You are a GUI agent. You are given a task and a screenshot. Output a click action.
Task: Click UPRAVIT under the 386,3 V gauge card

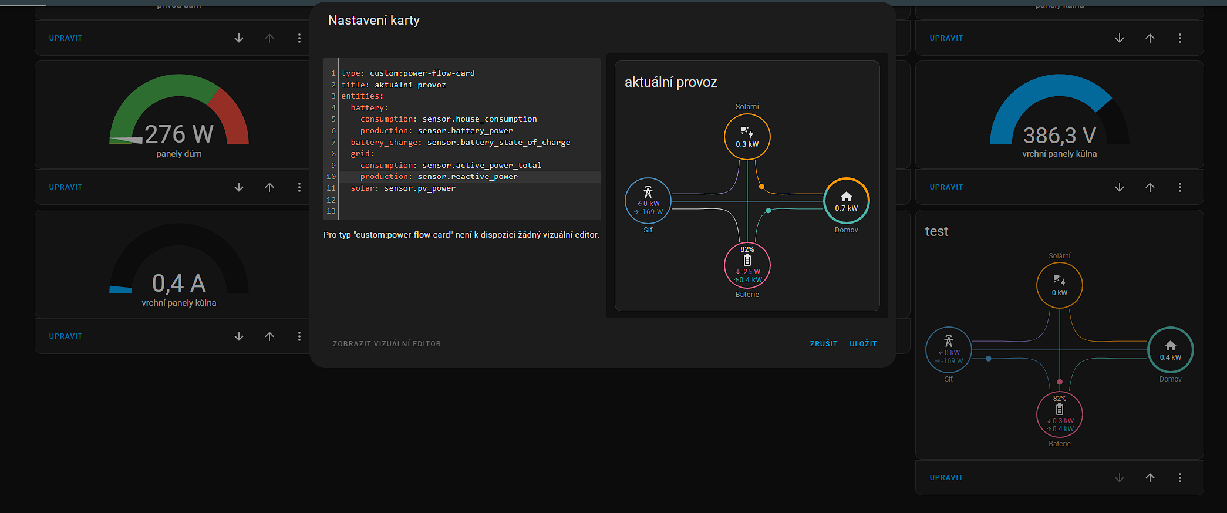point(946,187)
